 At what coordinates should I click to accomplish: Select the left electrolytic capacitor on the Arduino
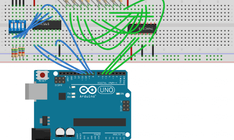coord(60,132)
